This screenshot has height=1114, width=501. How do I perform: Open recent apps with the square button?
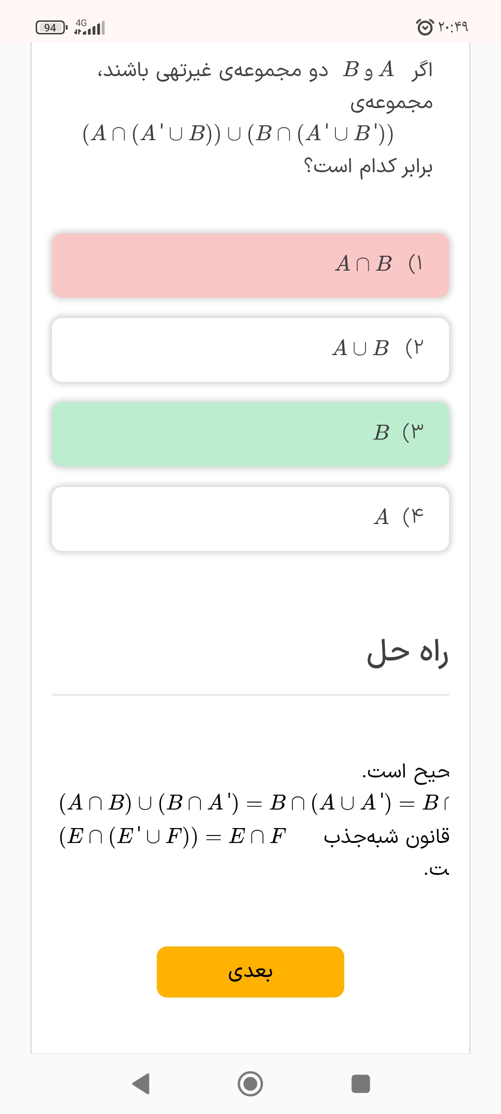(x=360, y=1084)
